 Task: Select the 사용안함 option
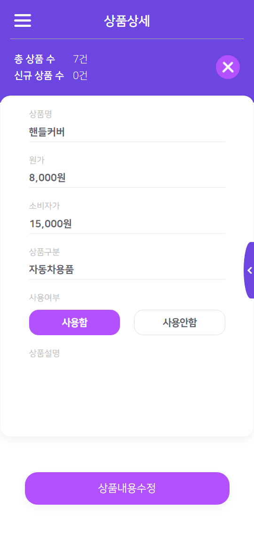tap(180, 322)
